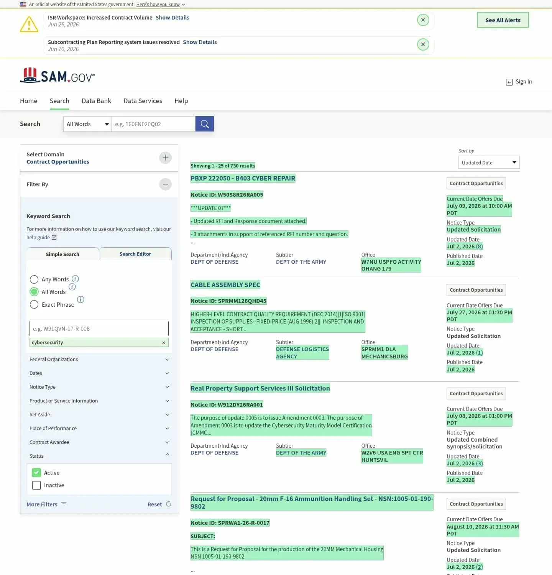The height and width of the screenshot is (575, 552).
Task: Open Real Property Support Services III Solicitation
Action: [x=260, y=388]
